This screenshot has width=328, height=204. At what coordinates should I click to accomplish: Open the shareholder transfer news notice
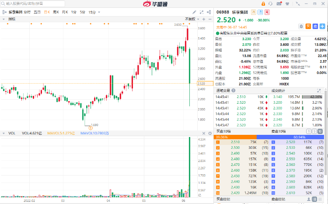[252, 33]
